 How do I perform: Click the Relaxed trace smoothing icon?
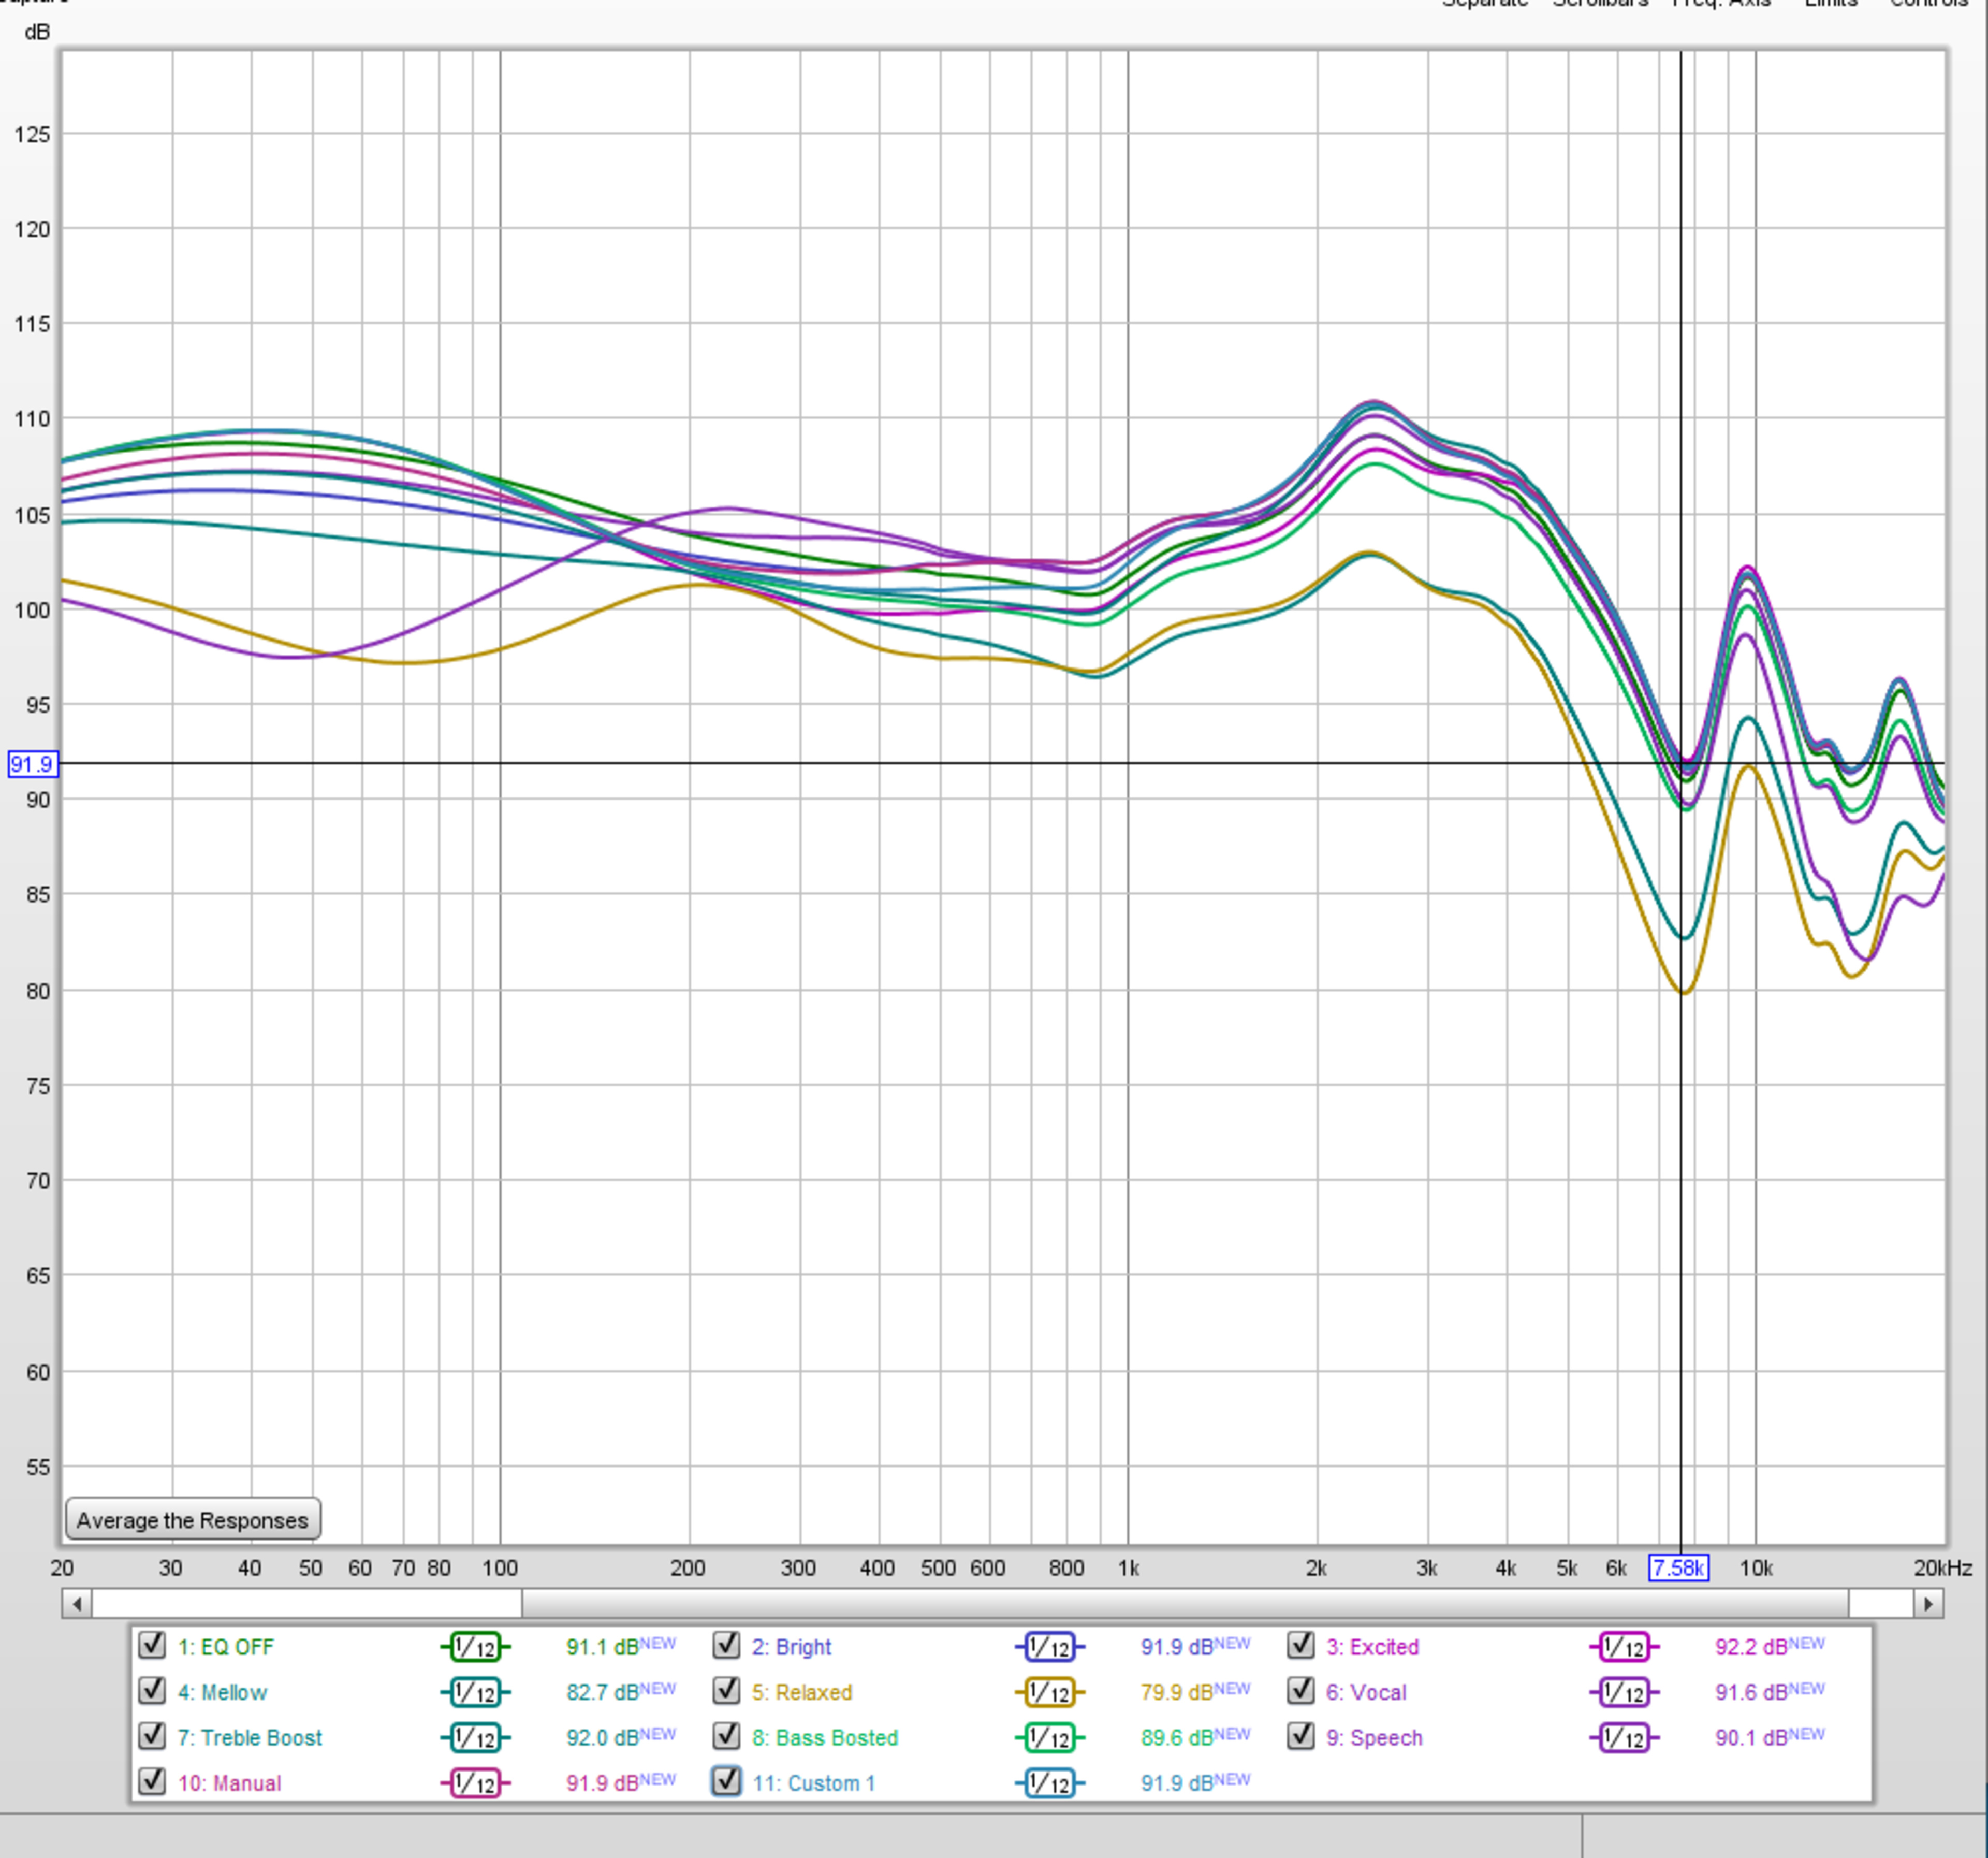1049,1692
